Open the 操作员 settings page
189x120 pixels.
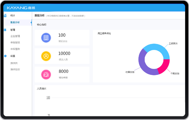14,63
